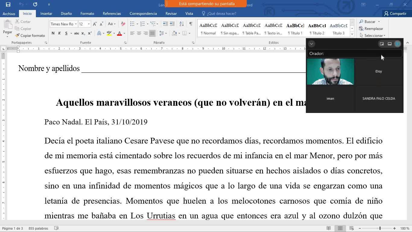This screenshot has width=412, height=232.
Task: Open the line spacing dropdown
Action: click(163, 33)
